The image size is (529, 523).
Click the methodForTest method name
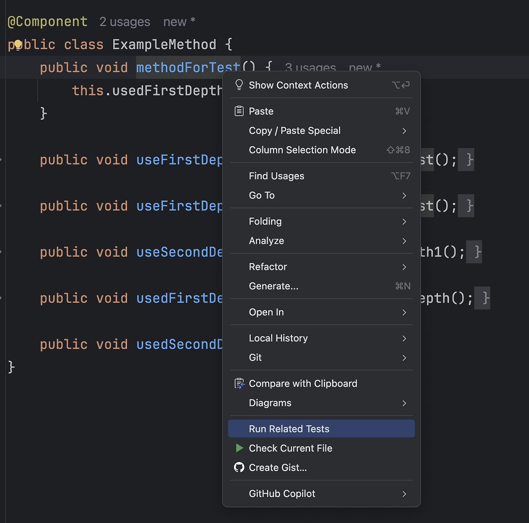188,67
